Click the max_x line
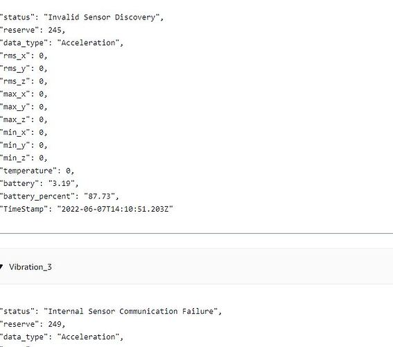Screen dimensions: 393x347 point(24,94)
